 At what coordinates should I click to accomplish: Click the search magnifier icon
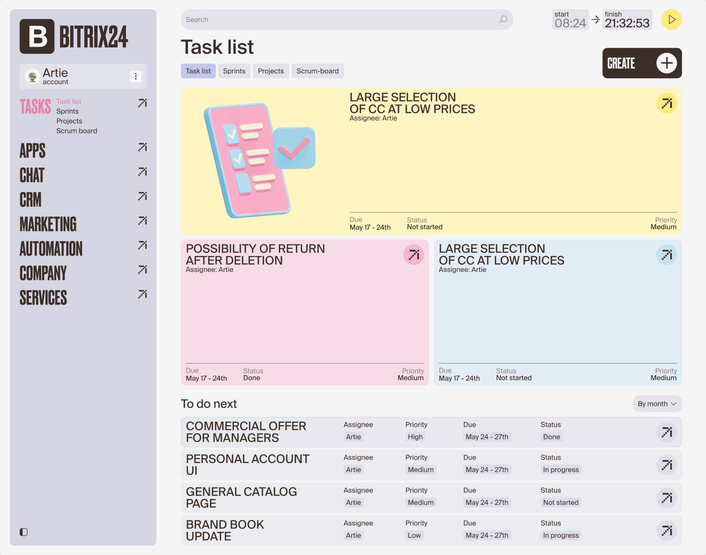(x=503, y=19)
